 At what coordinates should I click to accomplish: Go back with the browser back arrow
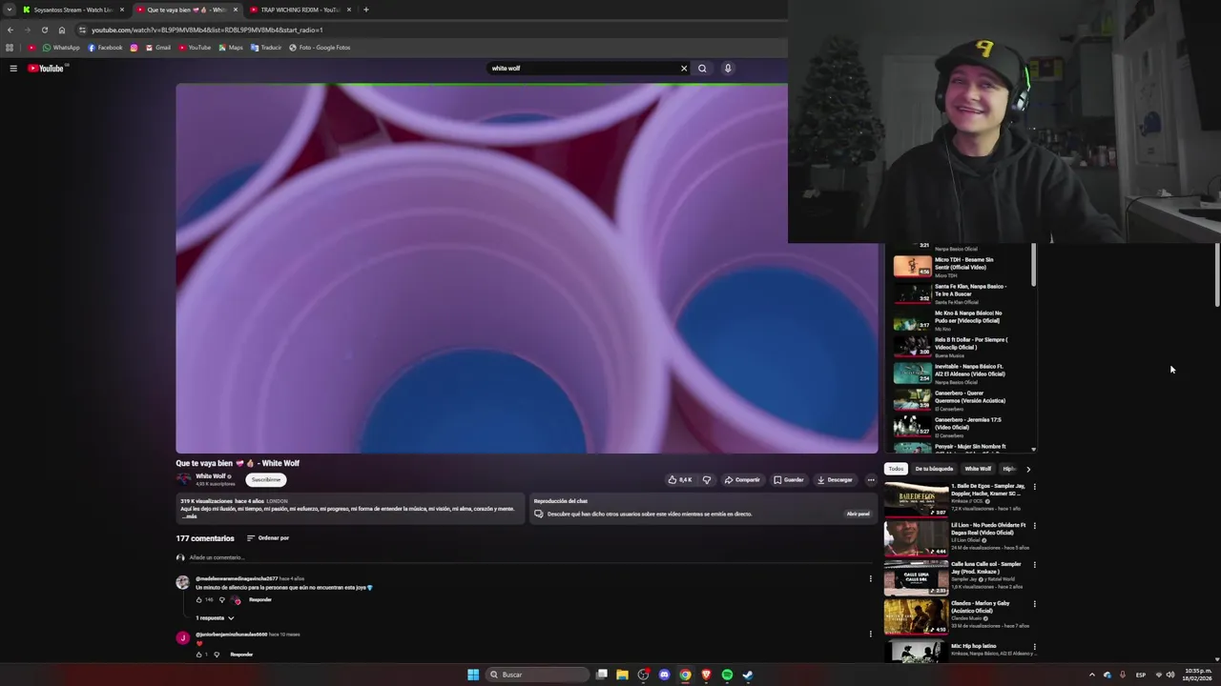click(10, 30)
